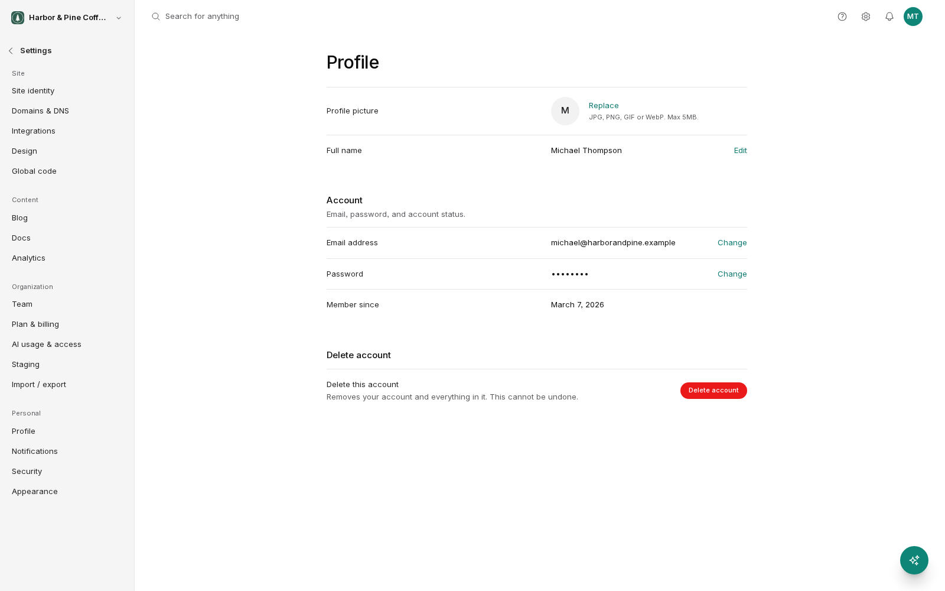Click Replace profile picture link

pyautogui.click(x=604, y=106)
